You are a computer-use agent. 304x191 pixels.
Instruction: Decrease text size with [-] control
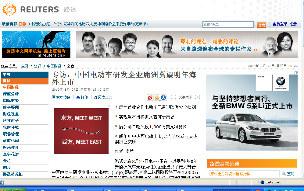[x=173, y=97]
